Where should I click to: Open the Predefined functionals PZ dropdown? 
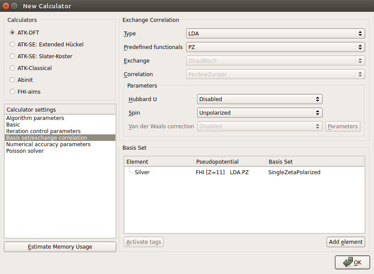tap(276, 47)
